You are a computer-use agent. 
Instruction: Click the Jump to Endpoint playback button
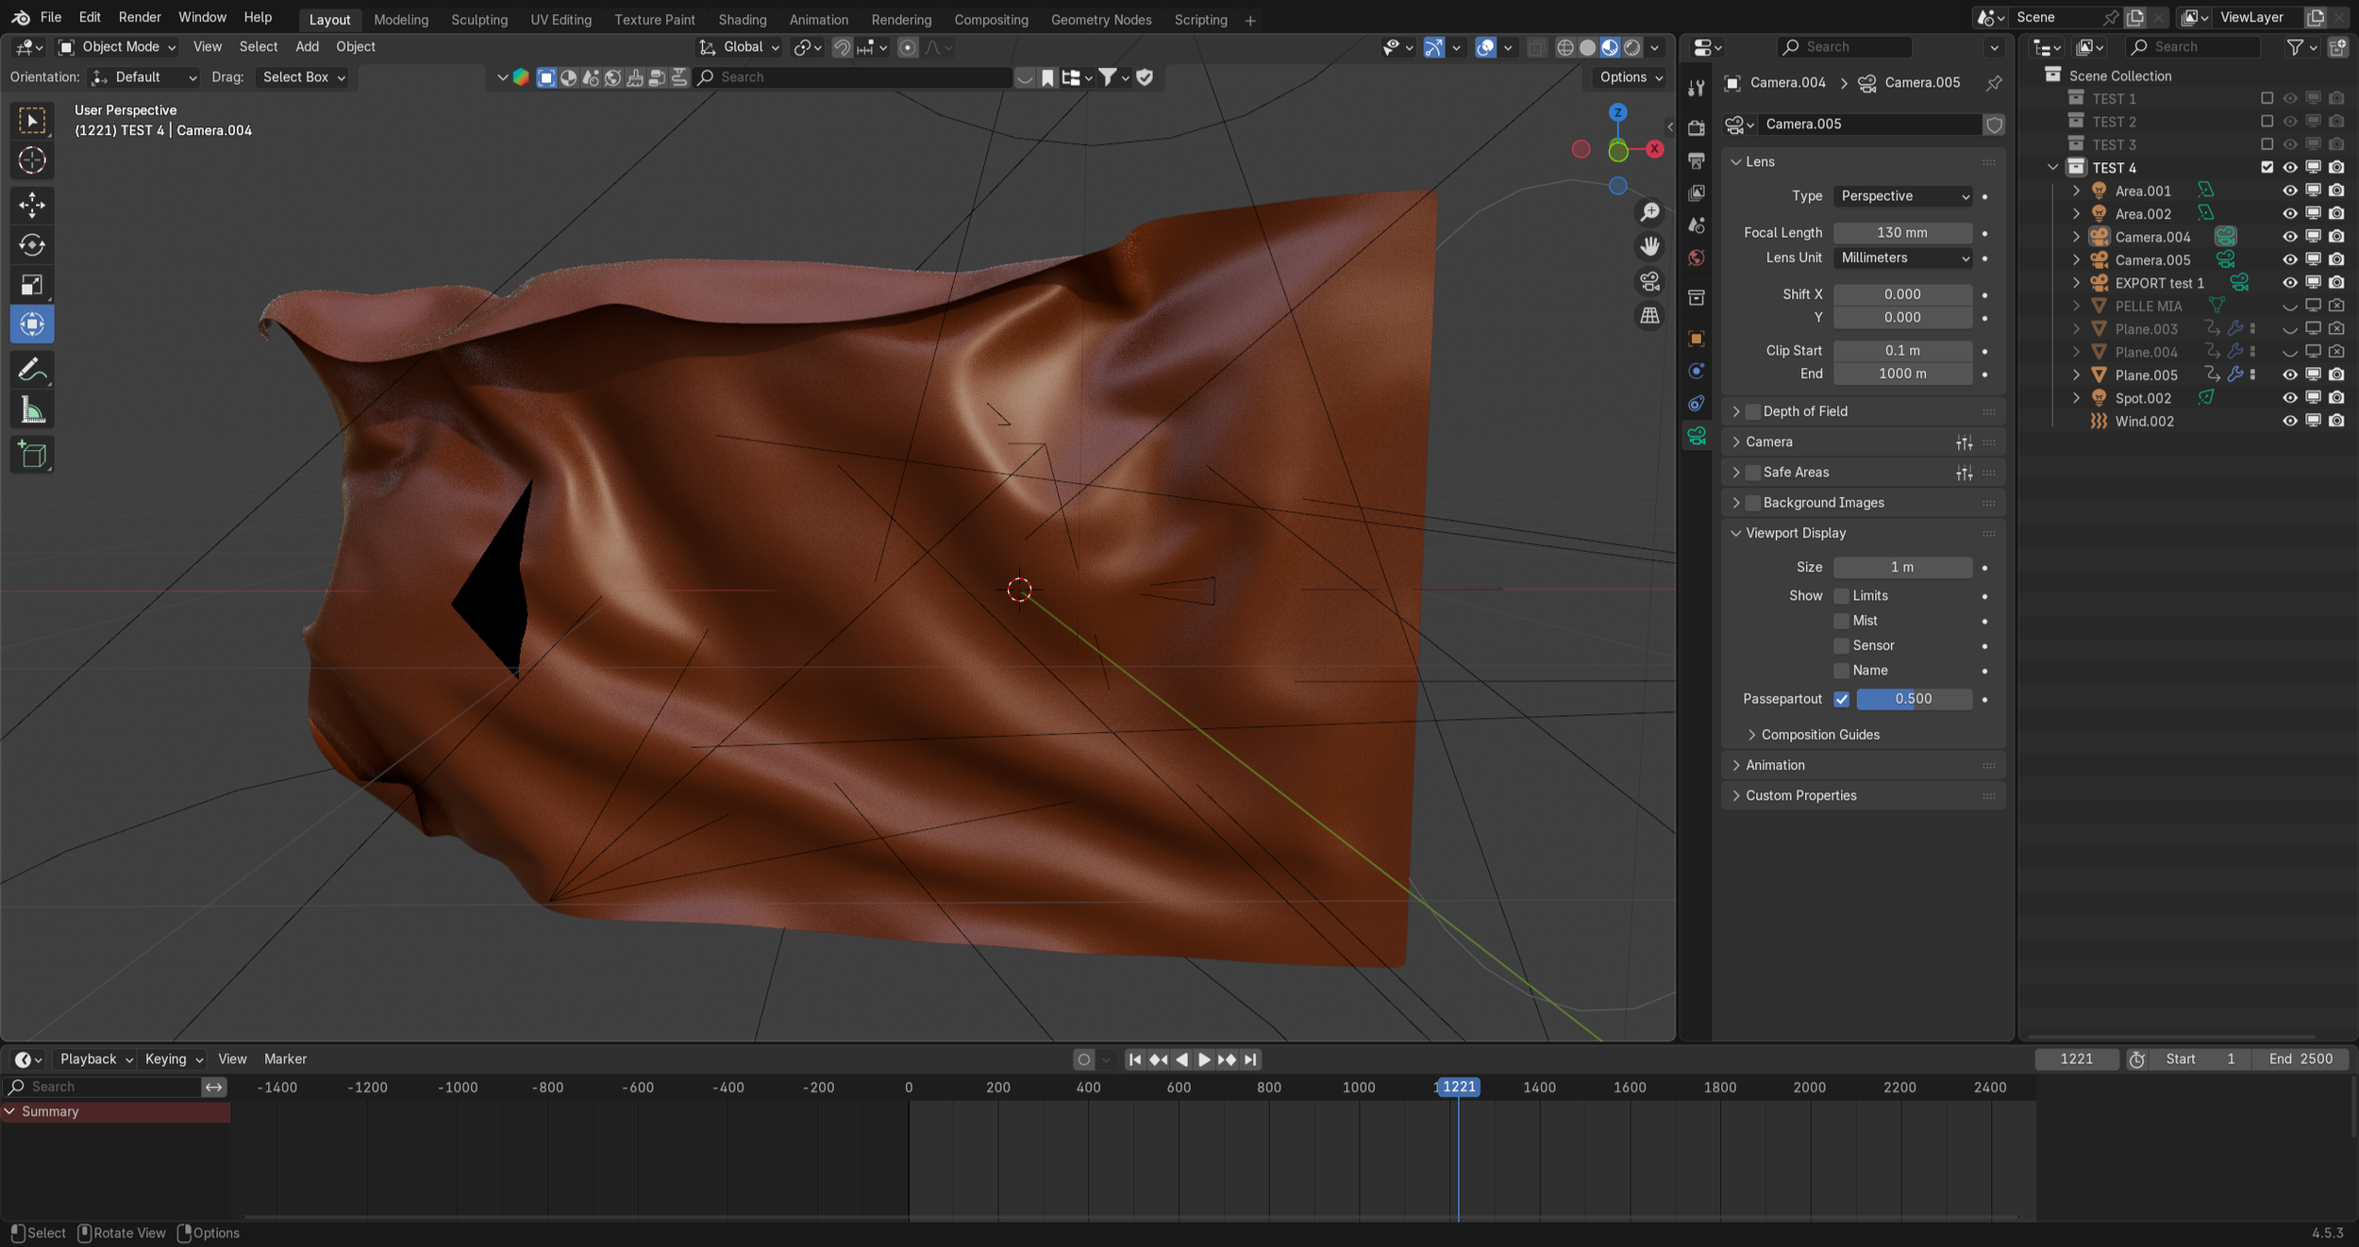pos(1250,1059)
